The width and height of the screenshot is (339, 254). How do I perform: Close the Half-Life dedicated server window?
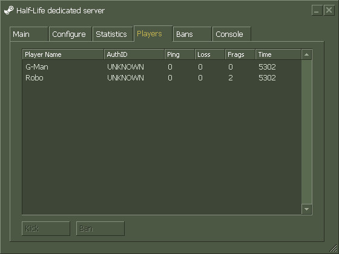pyautogui.click(x=329, y=10)
